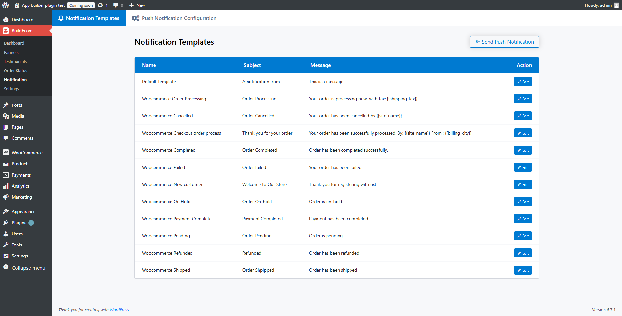Expand the Howdy, admin account menu
Image resolution: width=622 pixels, height=316 pixels.
(598, 5)
